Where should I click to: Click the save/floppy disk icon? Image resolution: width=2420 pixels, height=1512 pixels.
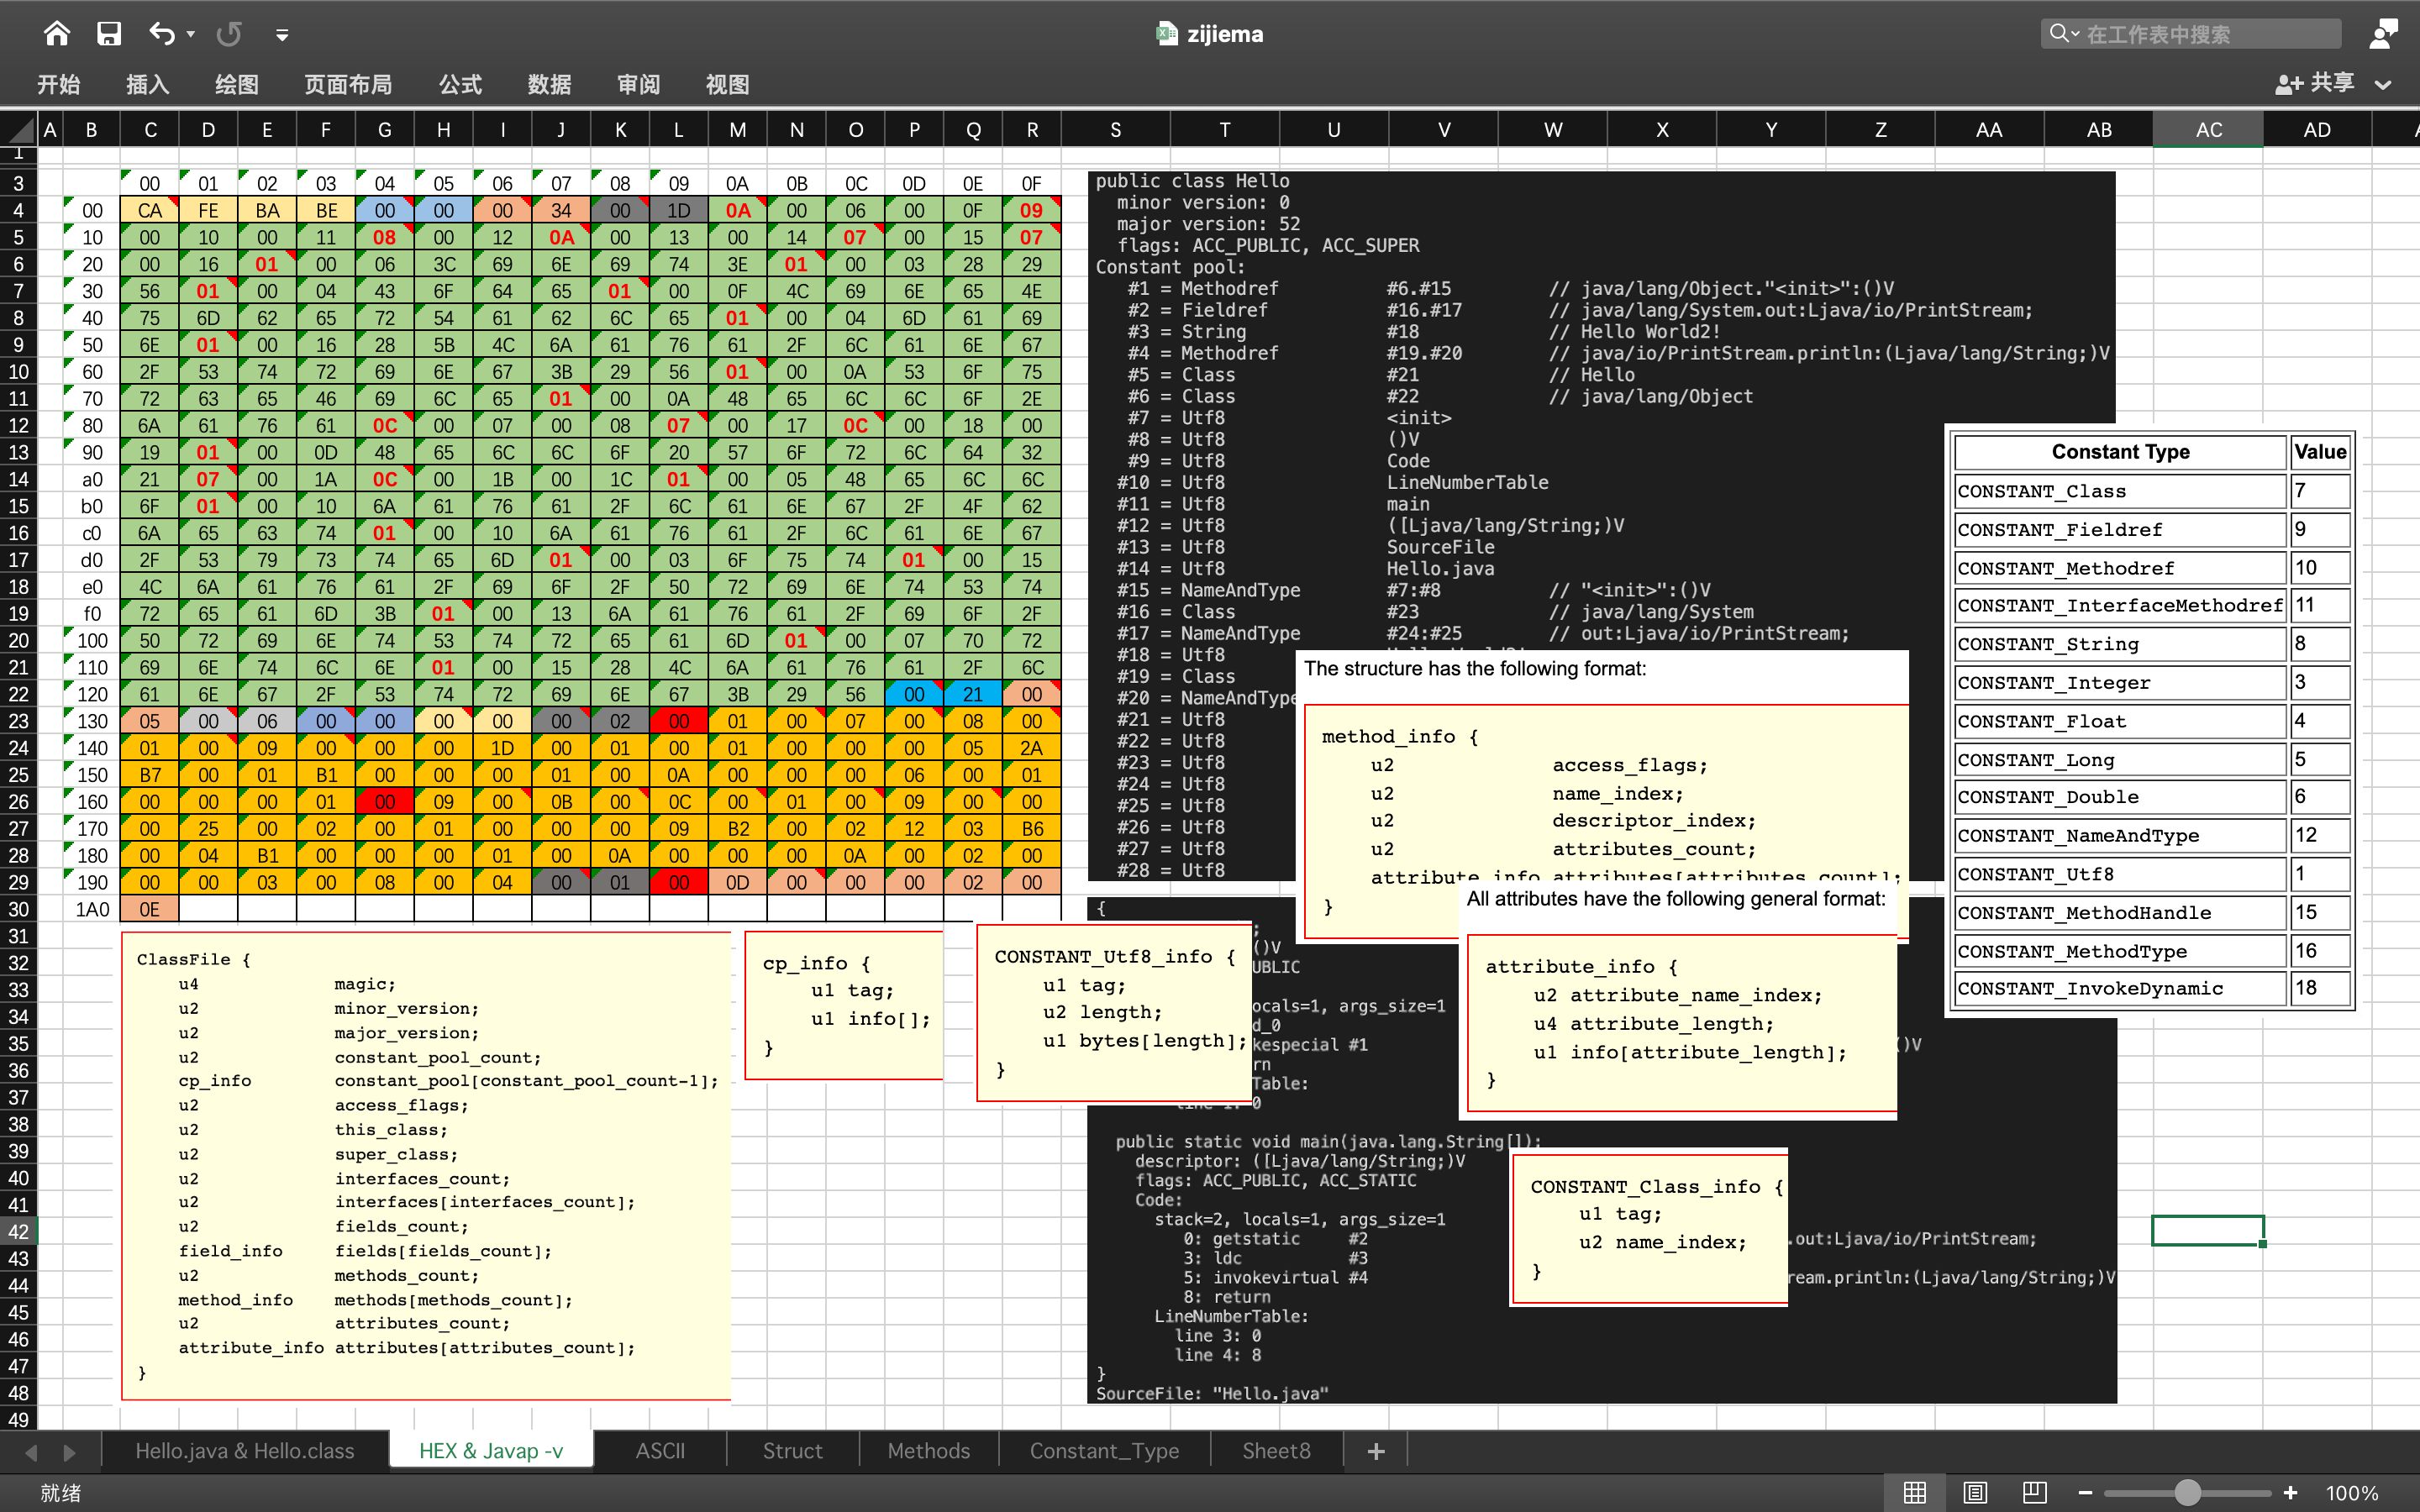tap(108, 31)
